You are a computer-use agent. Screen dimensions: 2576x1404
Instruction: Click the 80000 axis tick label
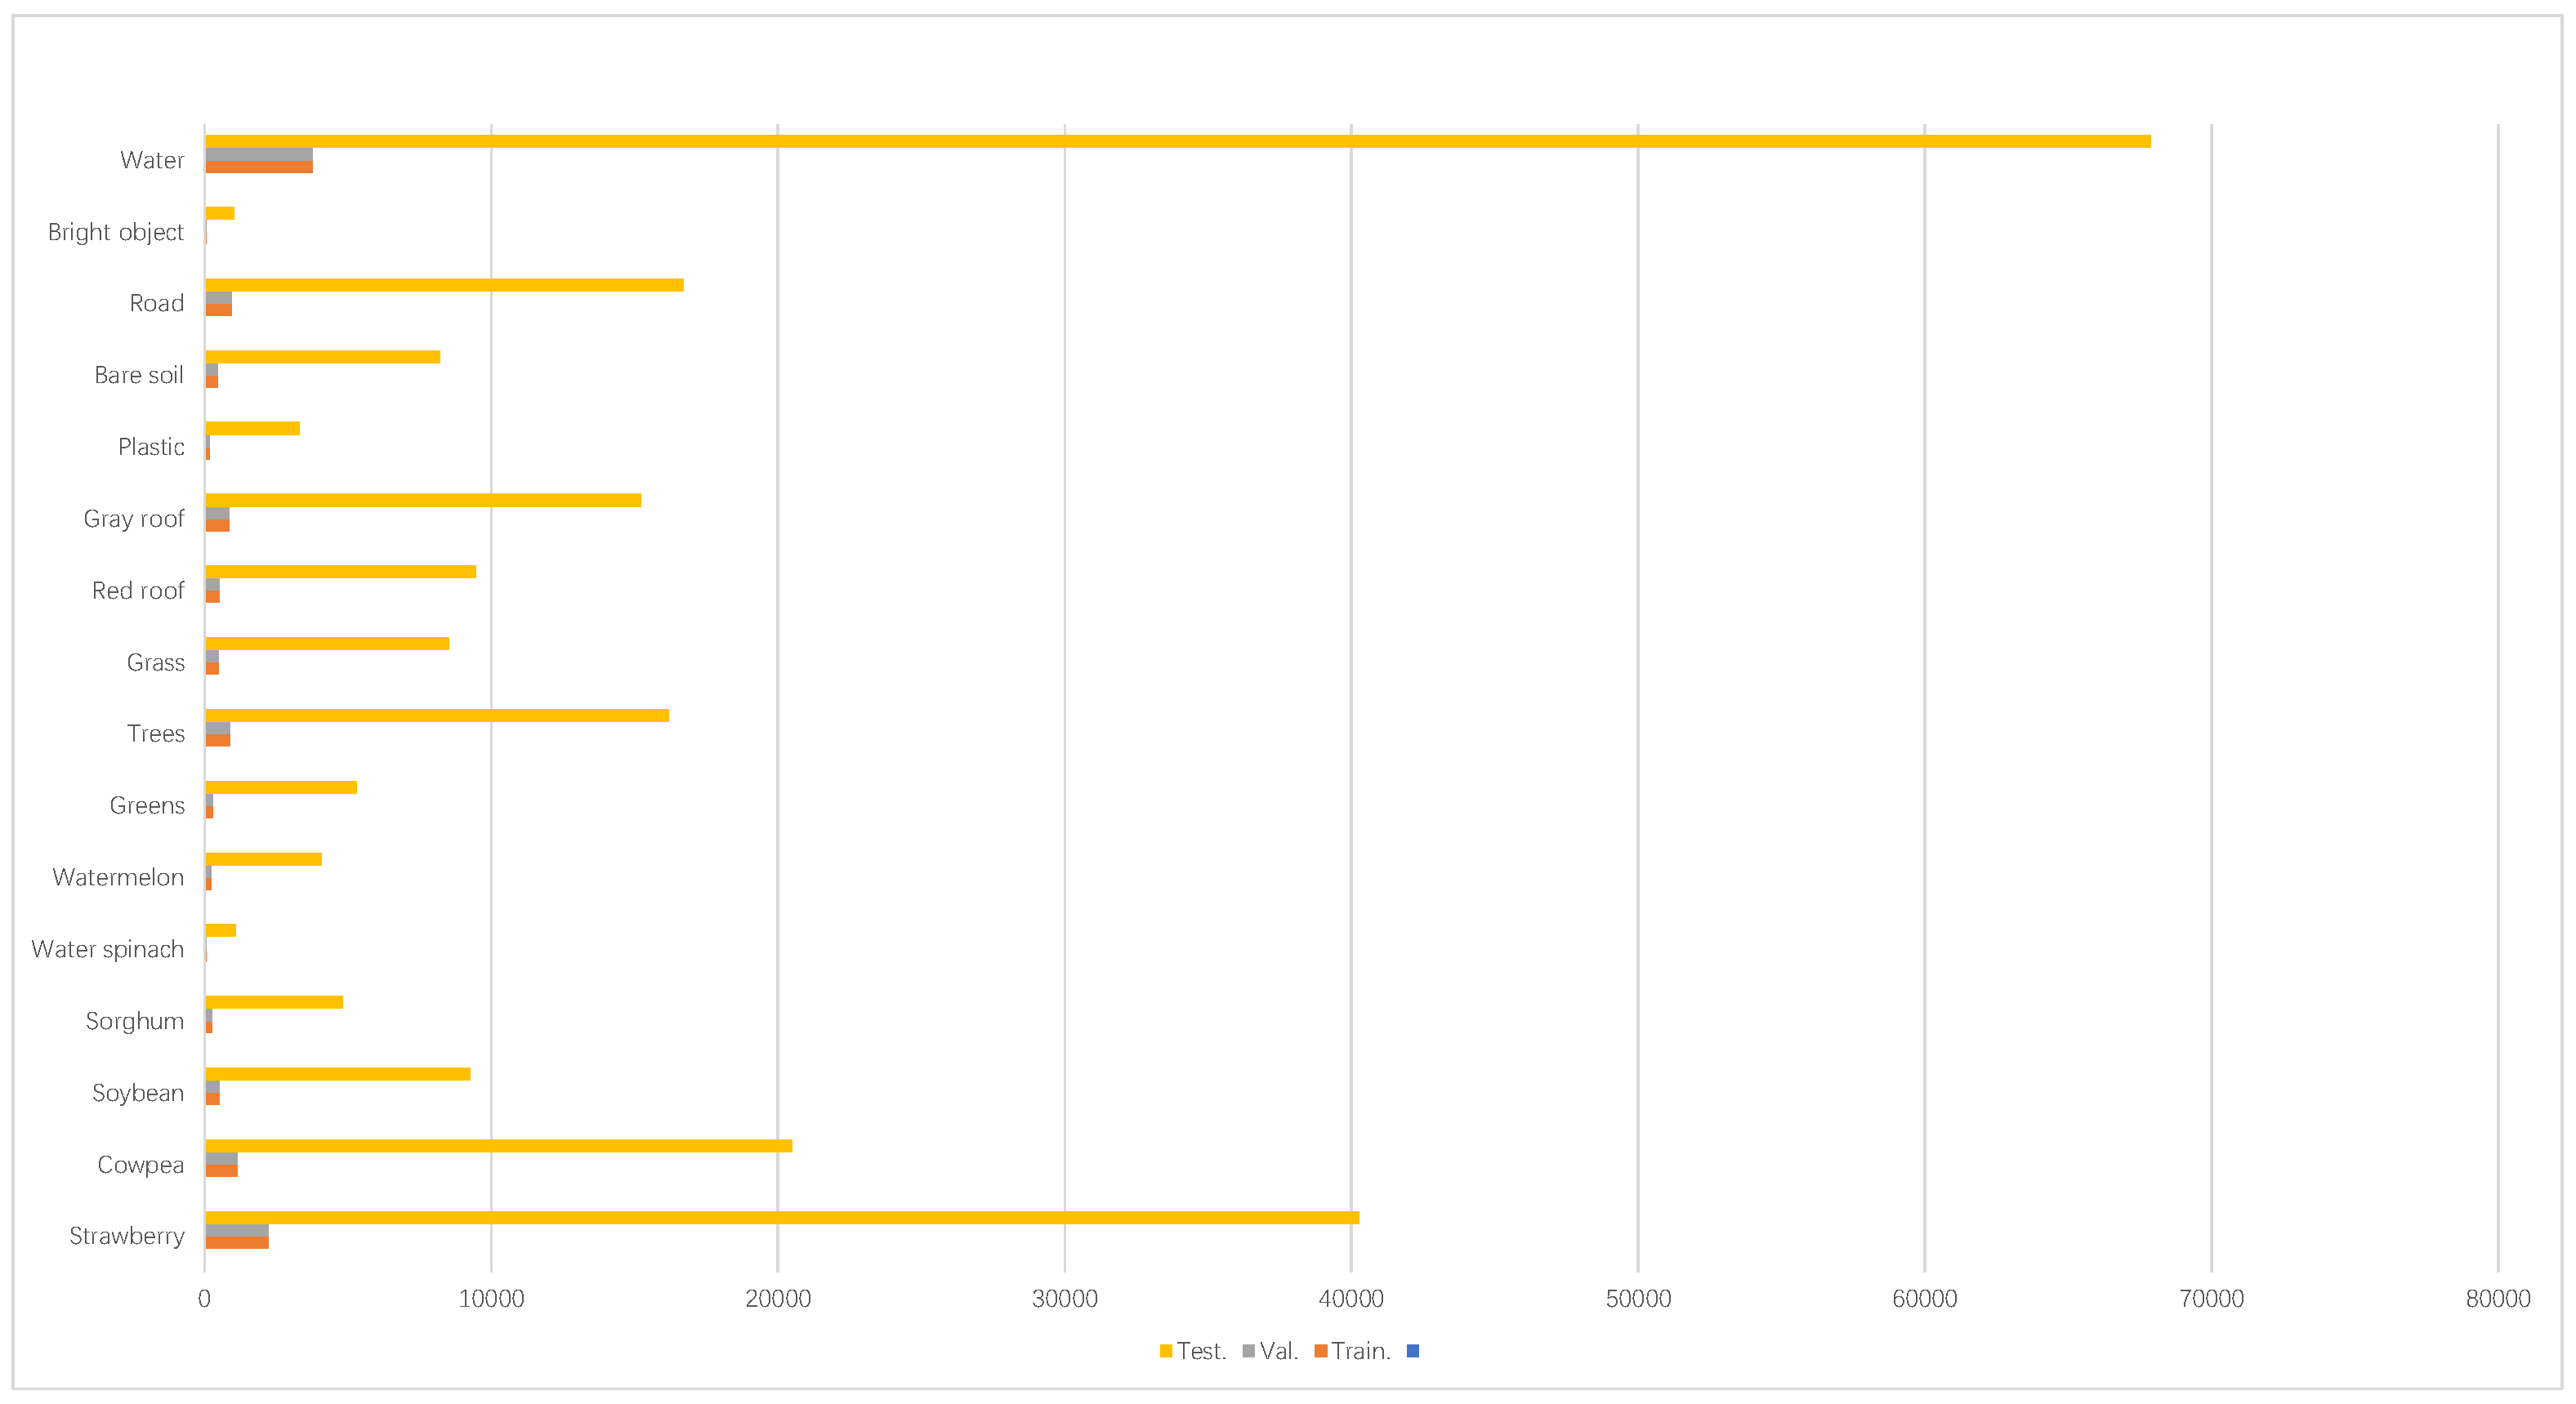[x=2497, y=1298]
